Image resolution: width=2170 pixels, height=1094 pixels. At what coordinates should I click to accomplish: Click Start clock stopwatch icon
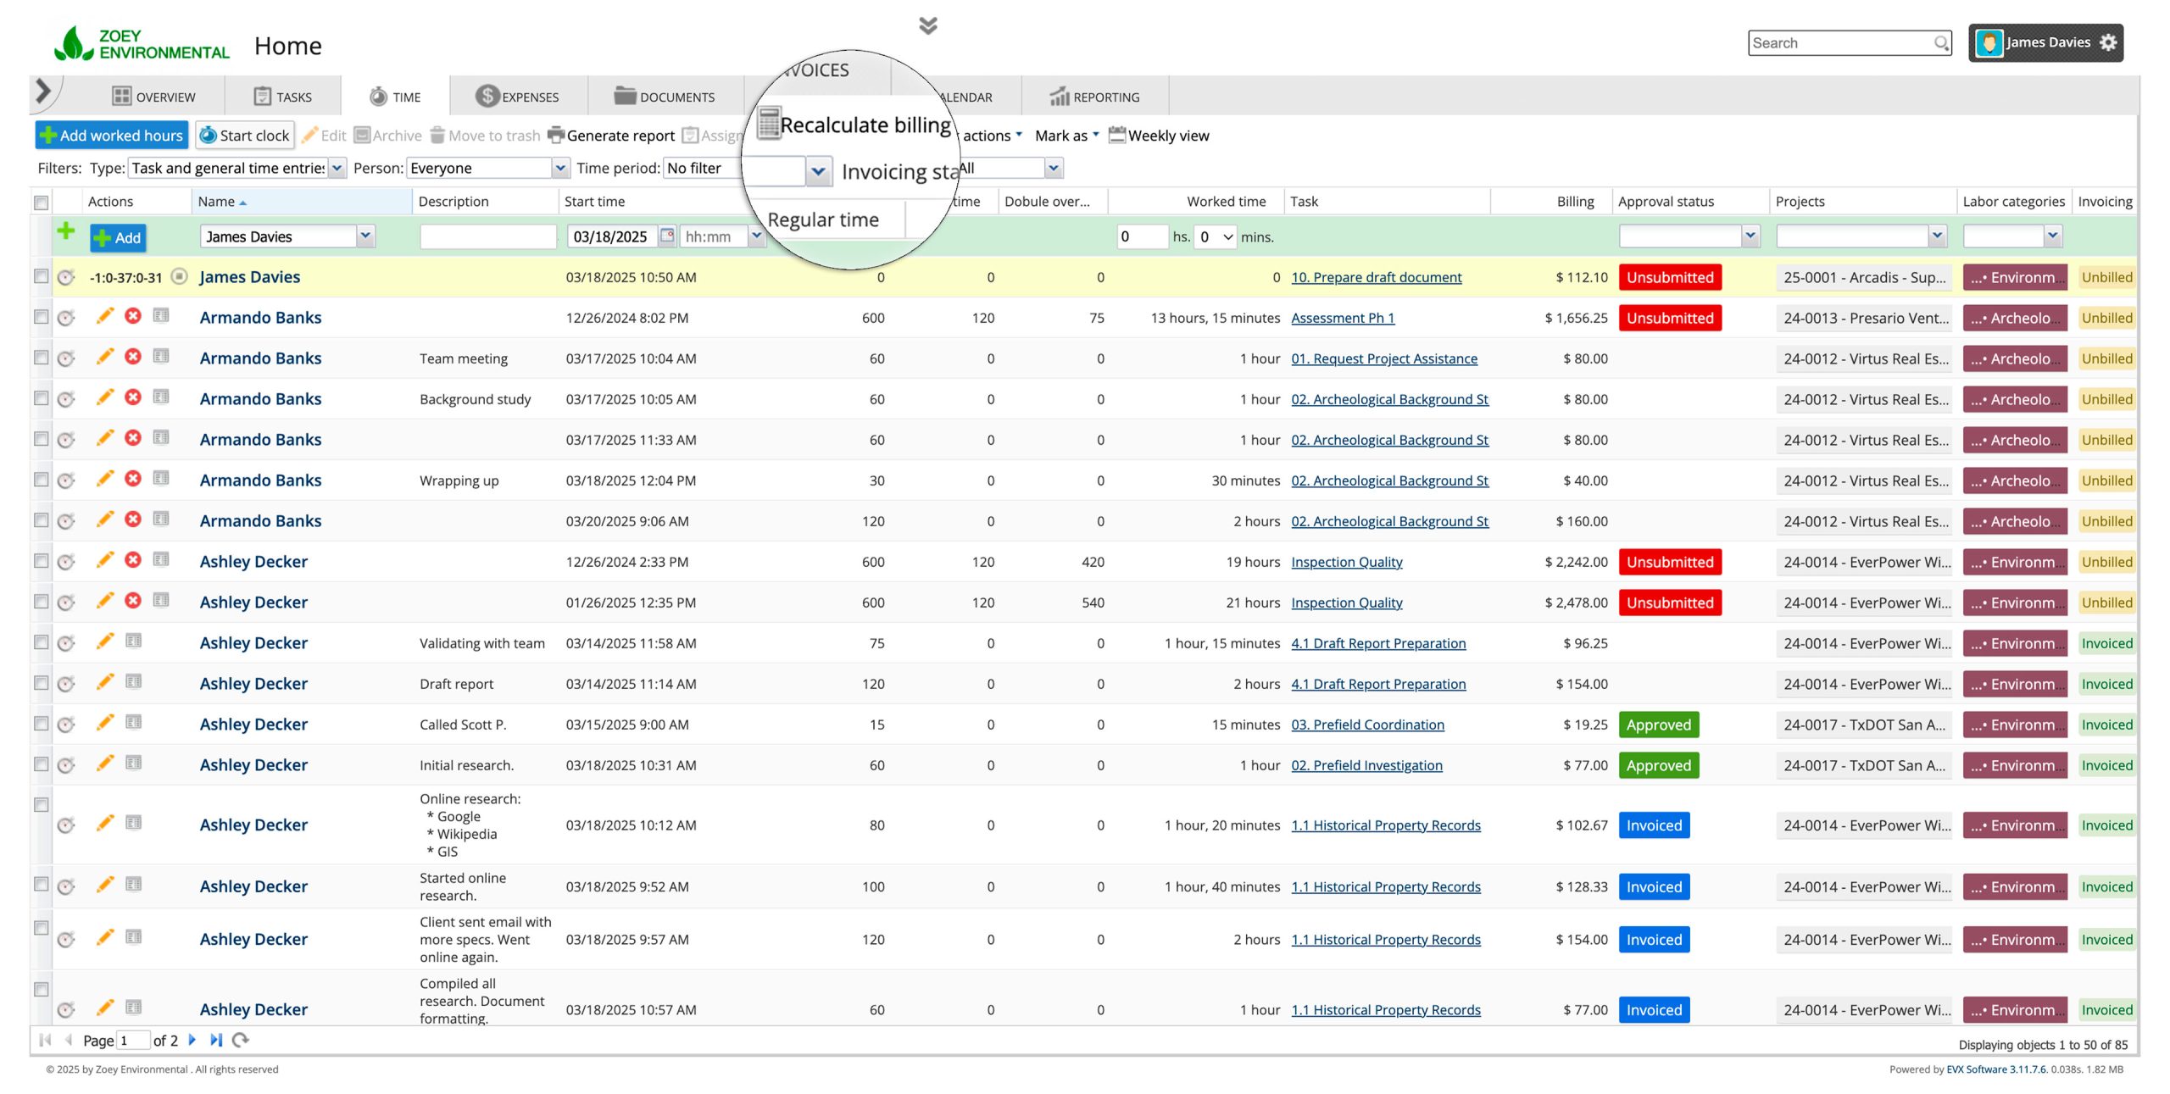click(208, 136)
